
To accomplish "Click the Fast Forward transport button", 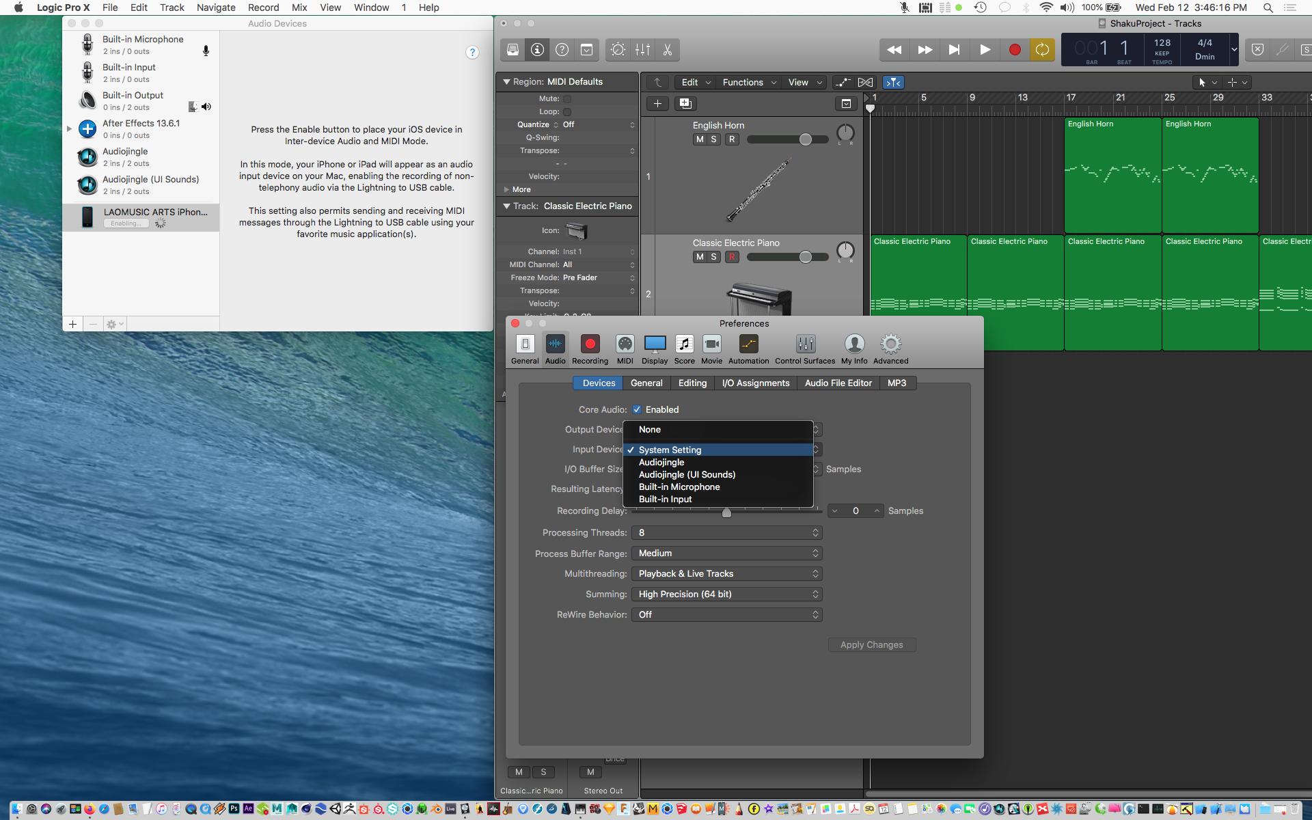I will [x=925, y=49].
